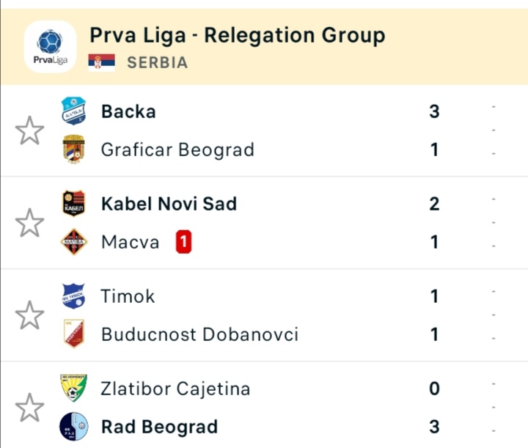Click the Kabel Novi Sad crest
Screen dimensions: 528x448
[73, 203]
